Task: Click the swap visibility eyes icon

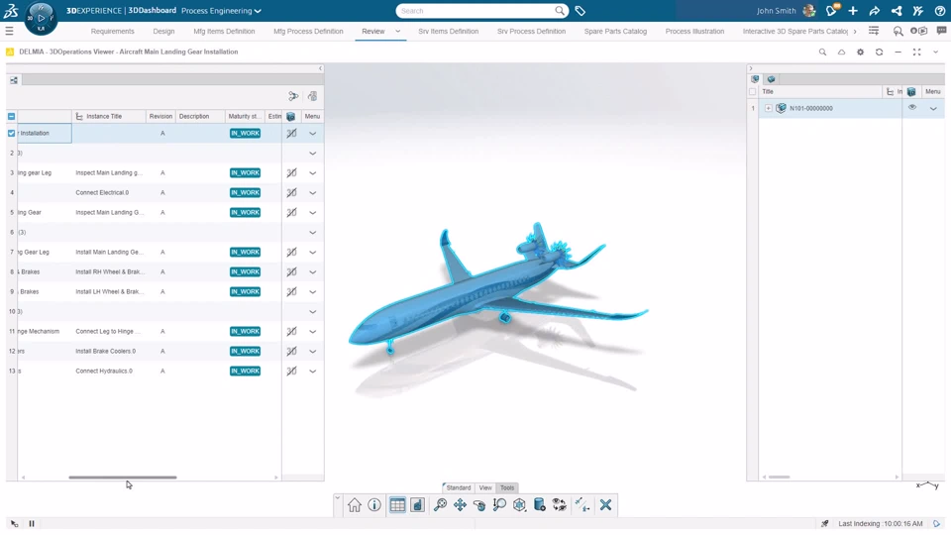Action: tap(559, 504)
